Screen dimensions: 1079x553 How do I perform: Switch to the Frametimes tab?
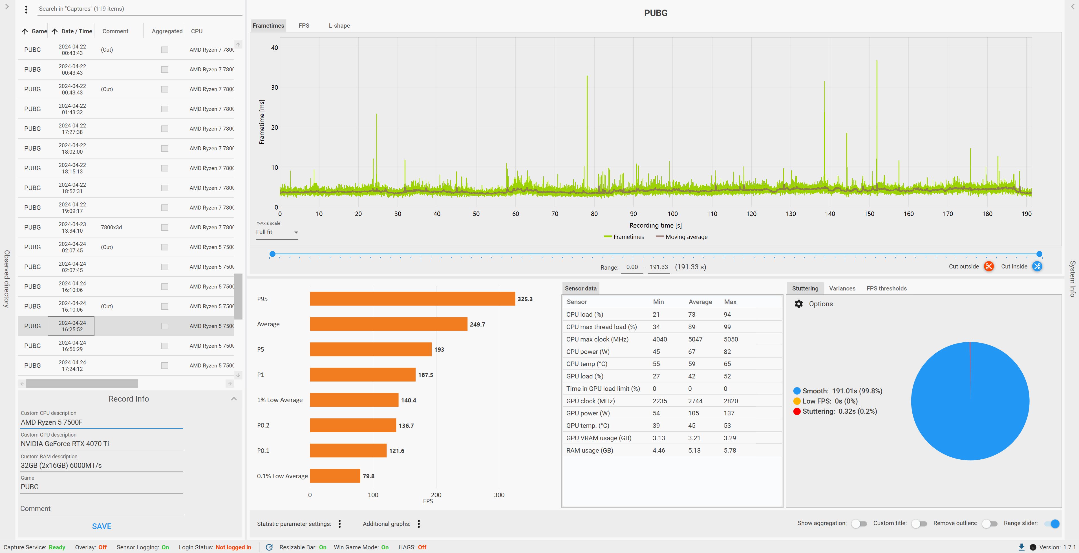[x=268, y=26]
